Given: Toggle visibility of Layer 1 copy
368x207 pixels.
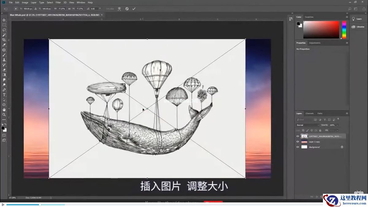Looking at the screenshot, I should pos(298,142).
